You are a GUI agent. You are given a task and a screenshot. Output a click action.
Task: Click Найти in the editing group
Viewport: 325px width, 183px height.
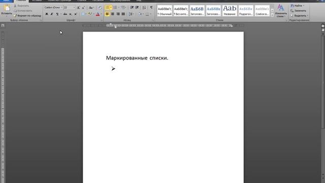coord(298,6)
